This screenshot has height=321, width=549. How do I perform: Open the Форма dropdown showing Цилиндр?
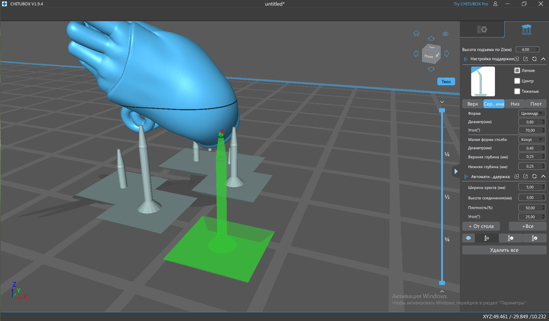click(532, 114)
